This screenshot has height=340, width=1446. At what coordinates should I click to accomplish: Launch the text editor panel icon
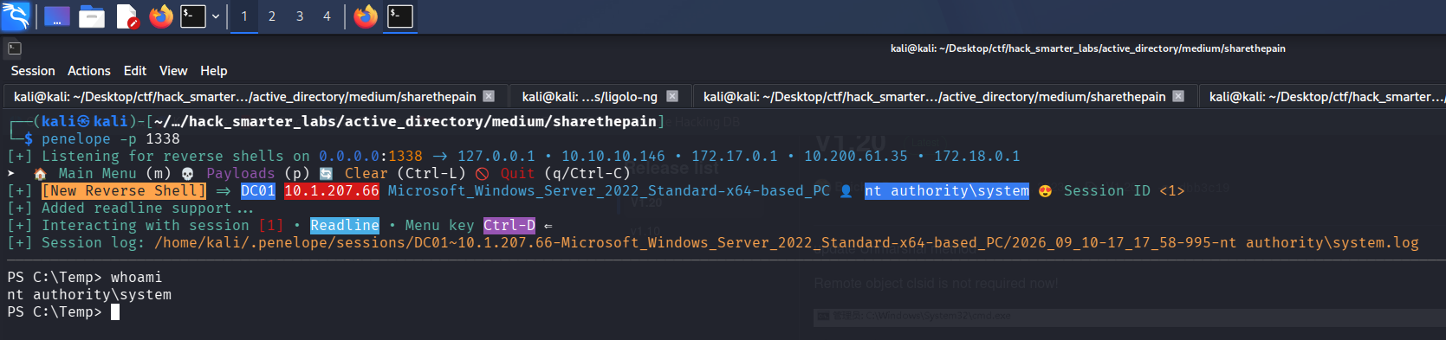[127, 16]
